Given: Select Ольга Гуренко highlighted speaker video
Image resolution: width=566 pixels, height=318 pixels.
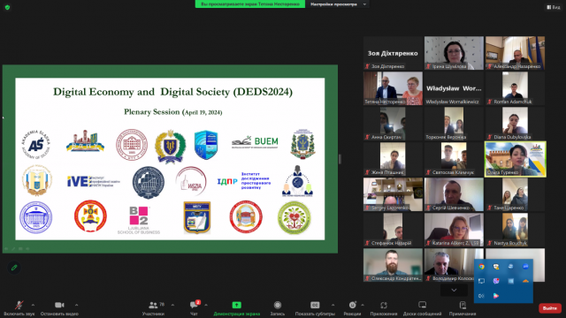Looking at the screenshot, I should tap(515, 159).
